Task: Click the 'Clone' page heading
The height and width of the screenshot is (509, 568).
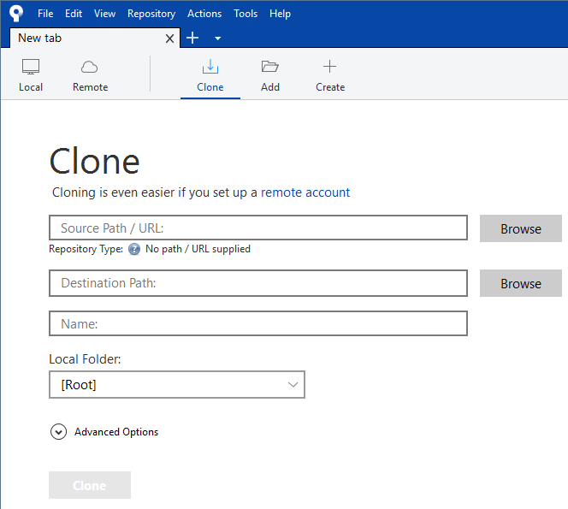Action: pyautogui.click(x=95, y=161)
